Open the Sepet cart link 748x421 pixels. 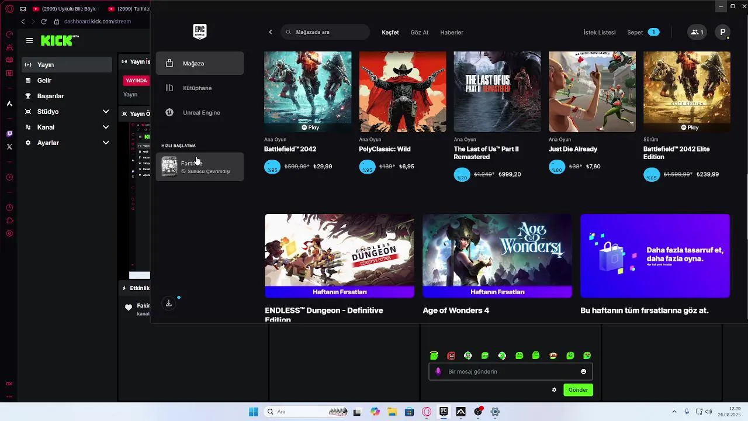(x=643, y=32)
